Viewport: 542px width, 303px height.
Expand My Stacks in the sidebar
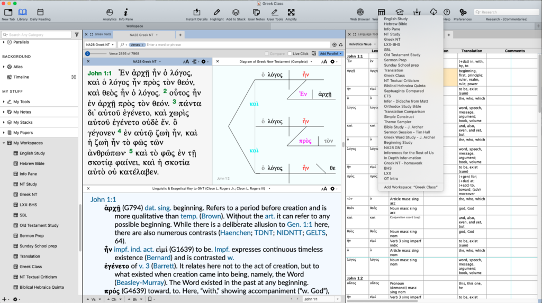click(4, 122)
